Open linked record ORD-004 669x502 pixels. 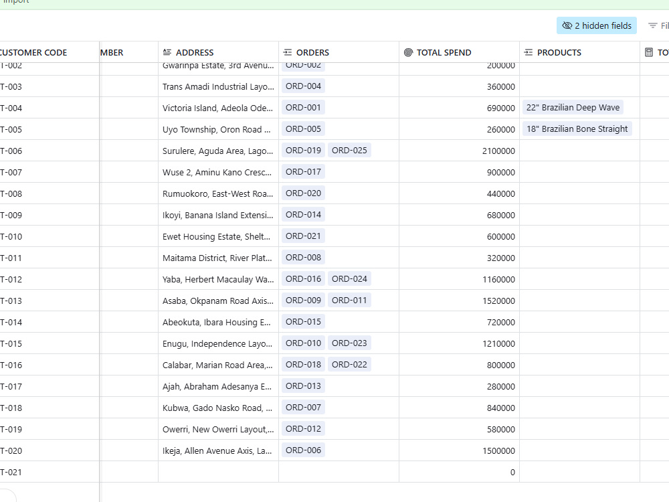pyautogui.click(x=303, y=86)
